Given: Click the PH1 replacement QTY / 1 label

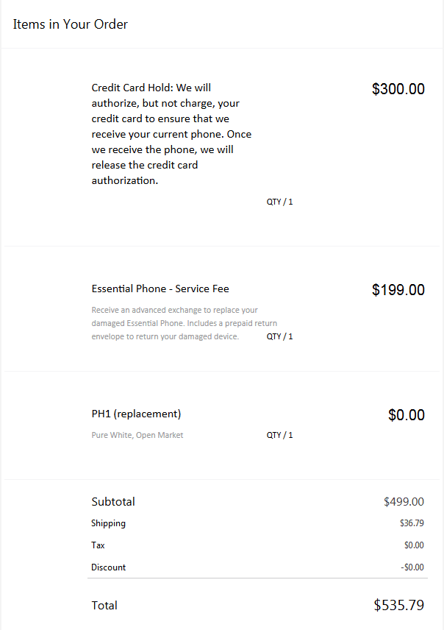Looking at the screenshot, I should tap(280, 435).
